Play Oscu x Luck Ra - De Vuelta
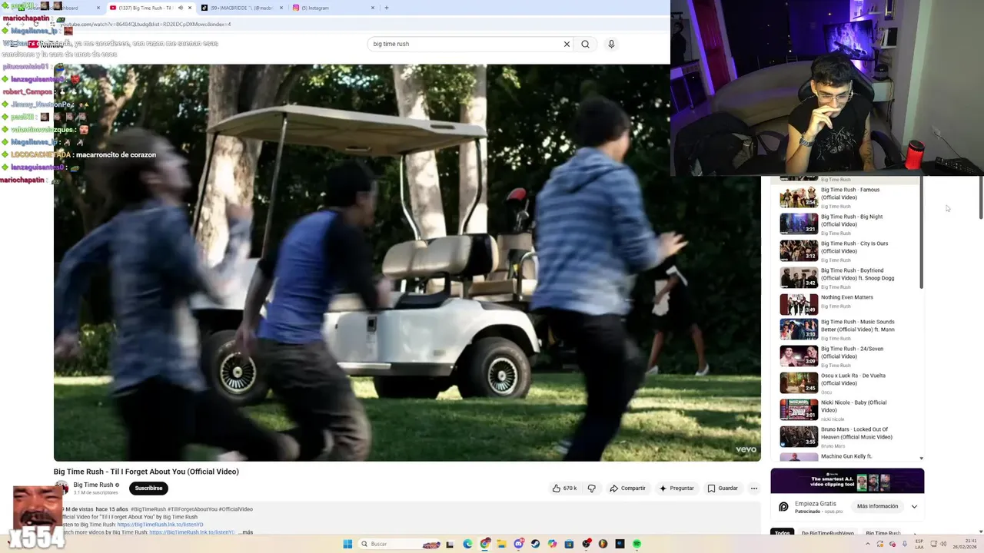The image size is (984, 553). (849, 382)
